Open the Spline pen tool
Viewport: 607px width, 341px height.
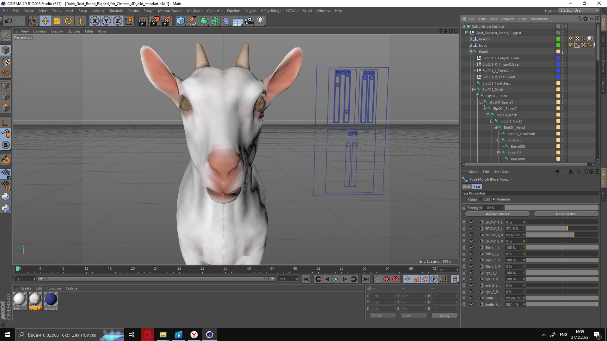click(x=192, y=21)
